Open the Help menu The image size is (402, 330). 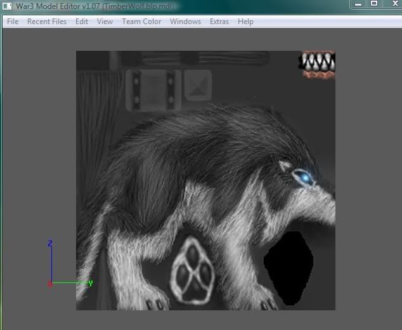coord(245,22)
